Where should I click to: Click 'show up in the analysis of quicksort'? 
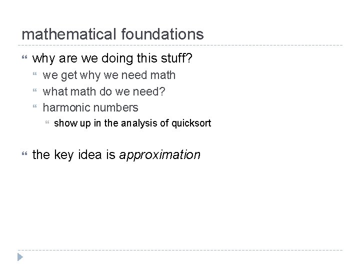(x=132, y=122)
